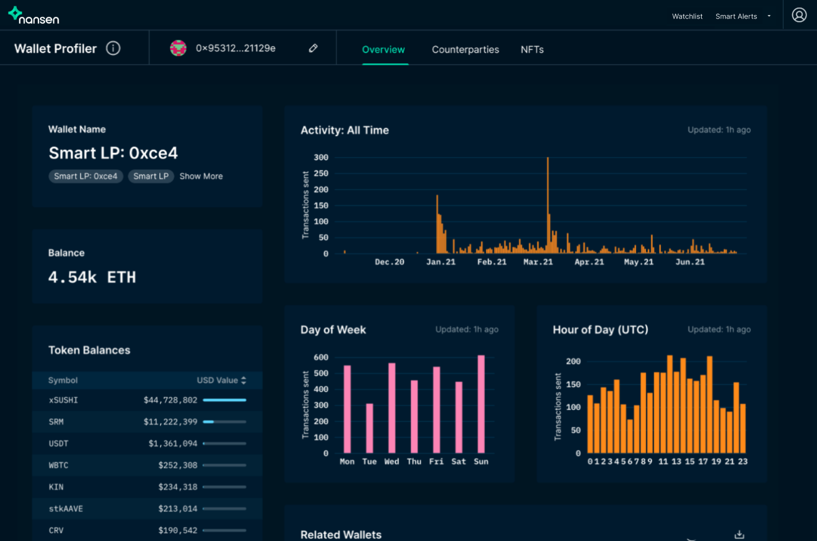This screenshot has width=817, height=541.
Task: Click the Nansen logo
Action: point(34,16)
